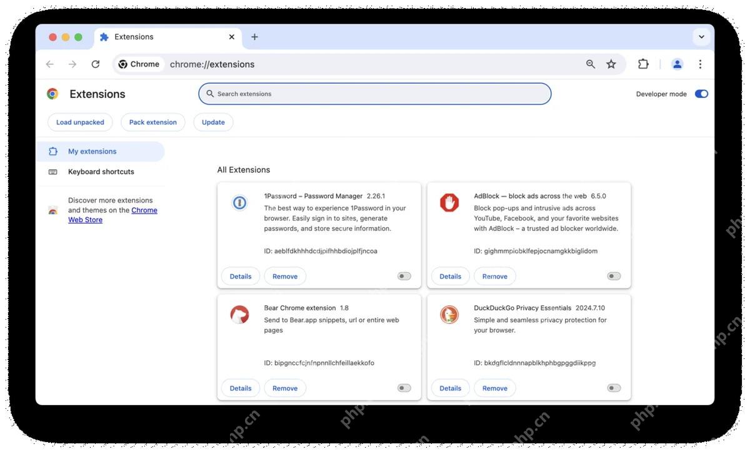
Task: Click the Bear Chrome extension title
Action: coord(300,308)
